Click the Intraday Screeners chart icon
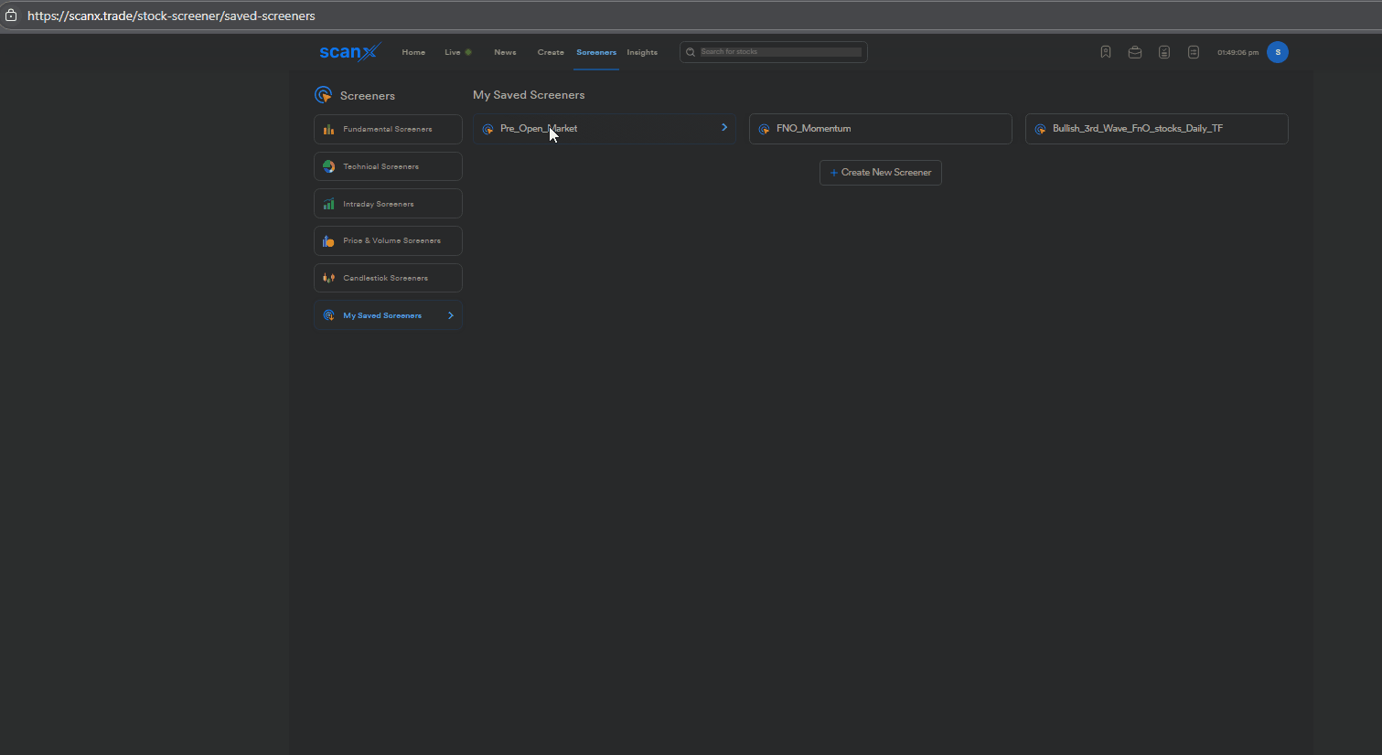 328,204
